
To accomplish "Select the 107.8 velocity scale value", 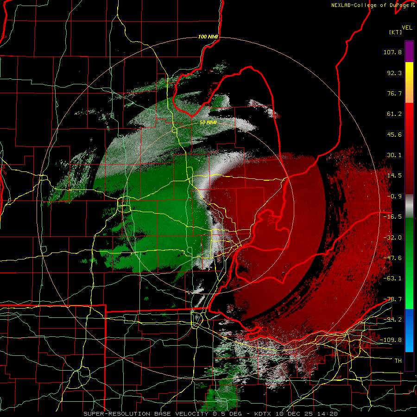I will pos(392,52).
